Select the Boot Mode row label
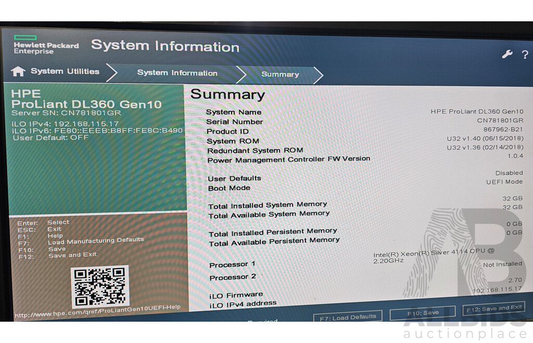Image resolution: width=533 pixels, height=343 pixels. (229, 188)
